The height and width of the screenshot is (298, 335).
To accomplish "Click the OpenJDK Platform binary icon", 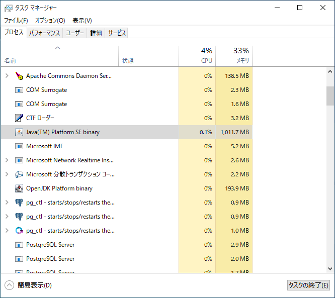I will point(19,188).
